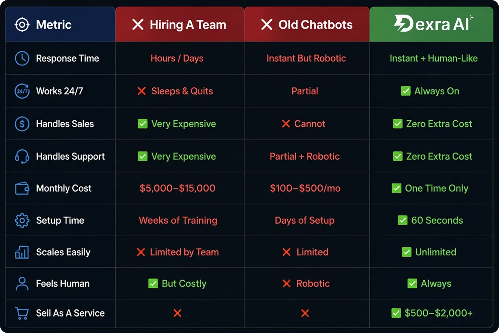499x333 pixels.
Task: Click the gear icon for Setup Time
Action: [x=22, y=221]
